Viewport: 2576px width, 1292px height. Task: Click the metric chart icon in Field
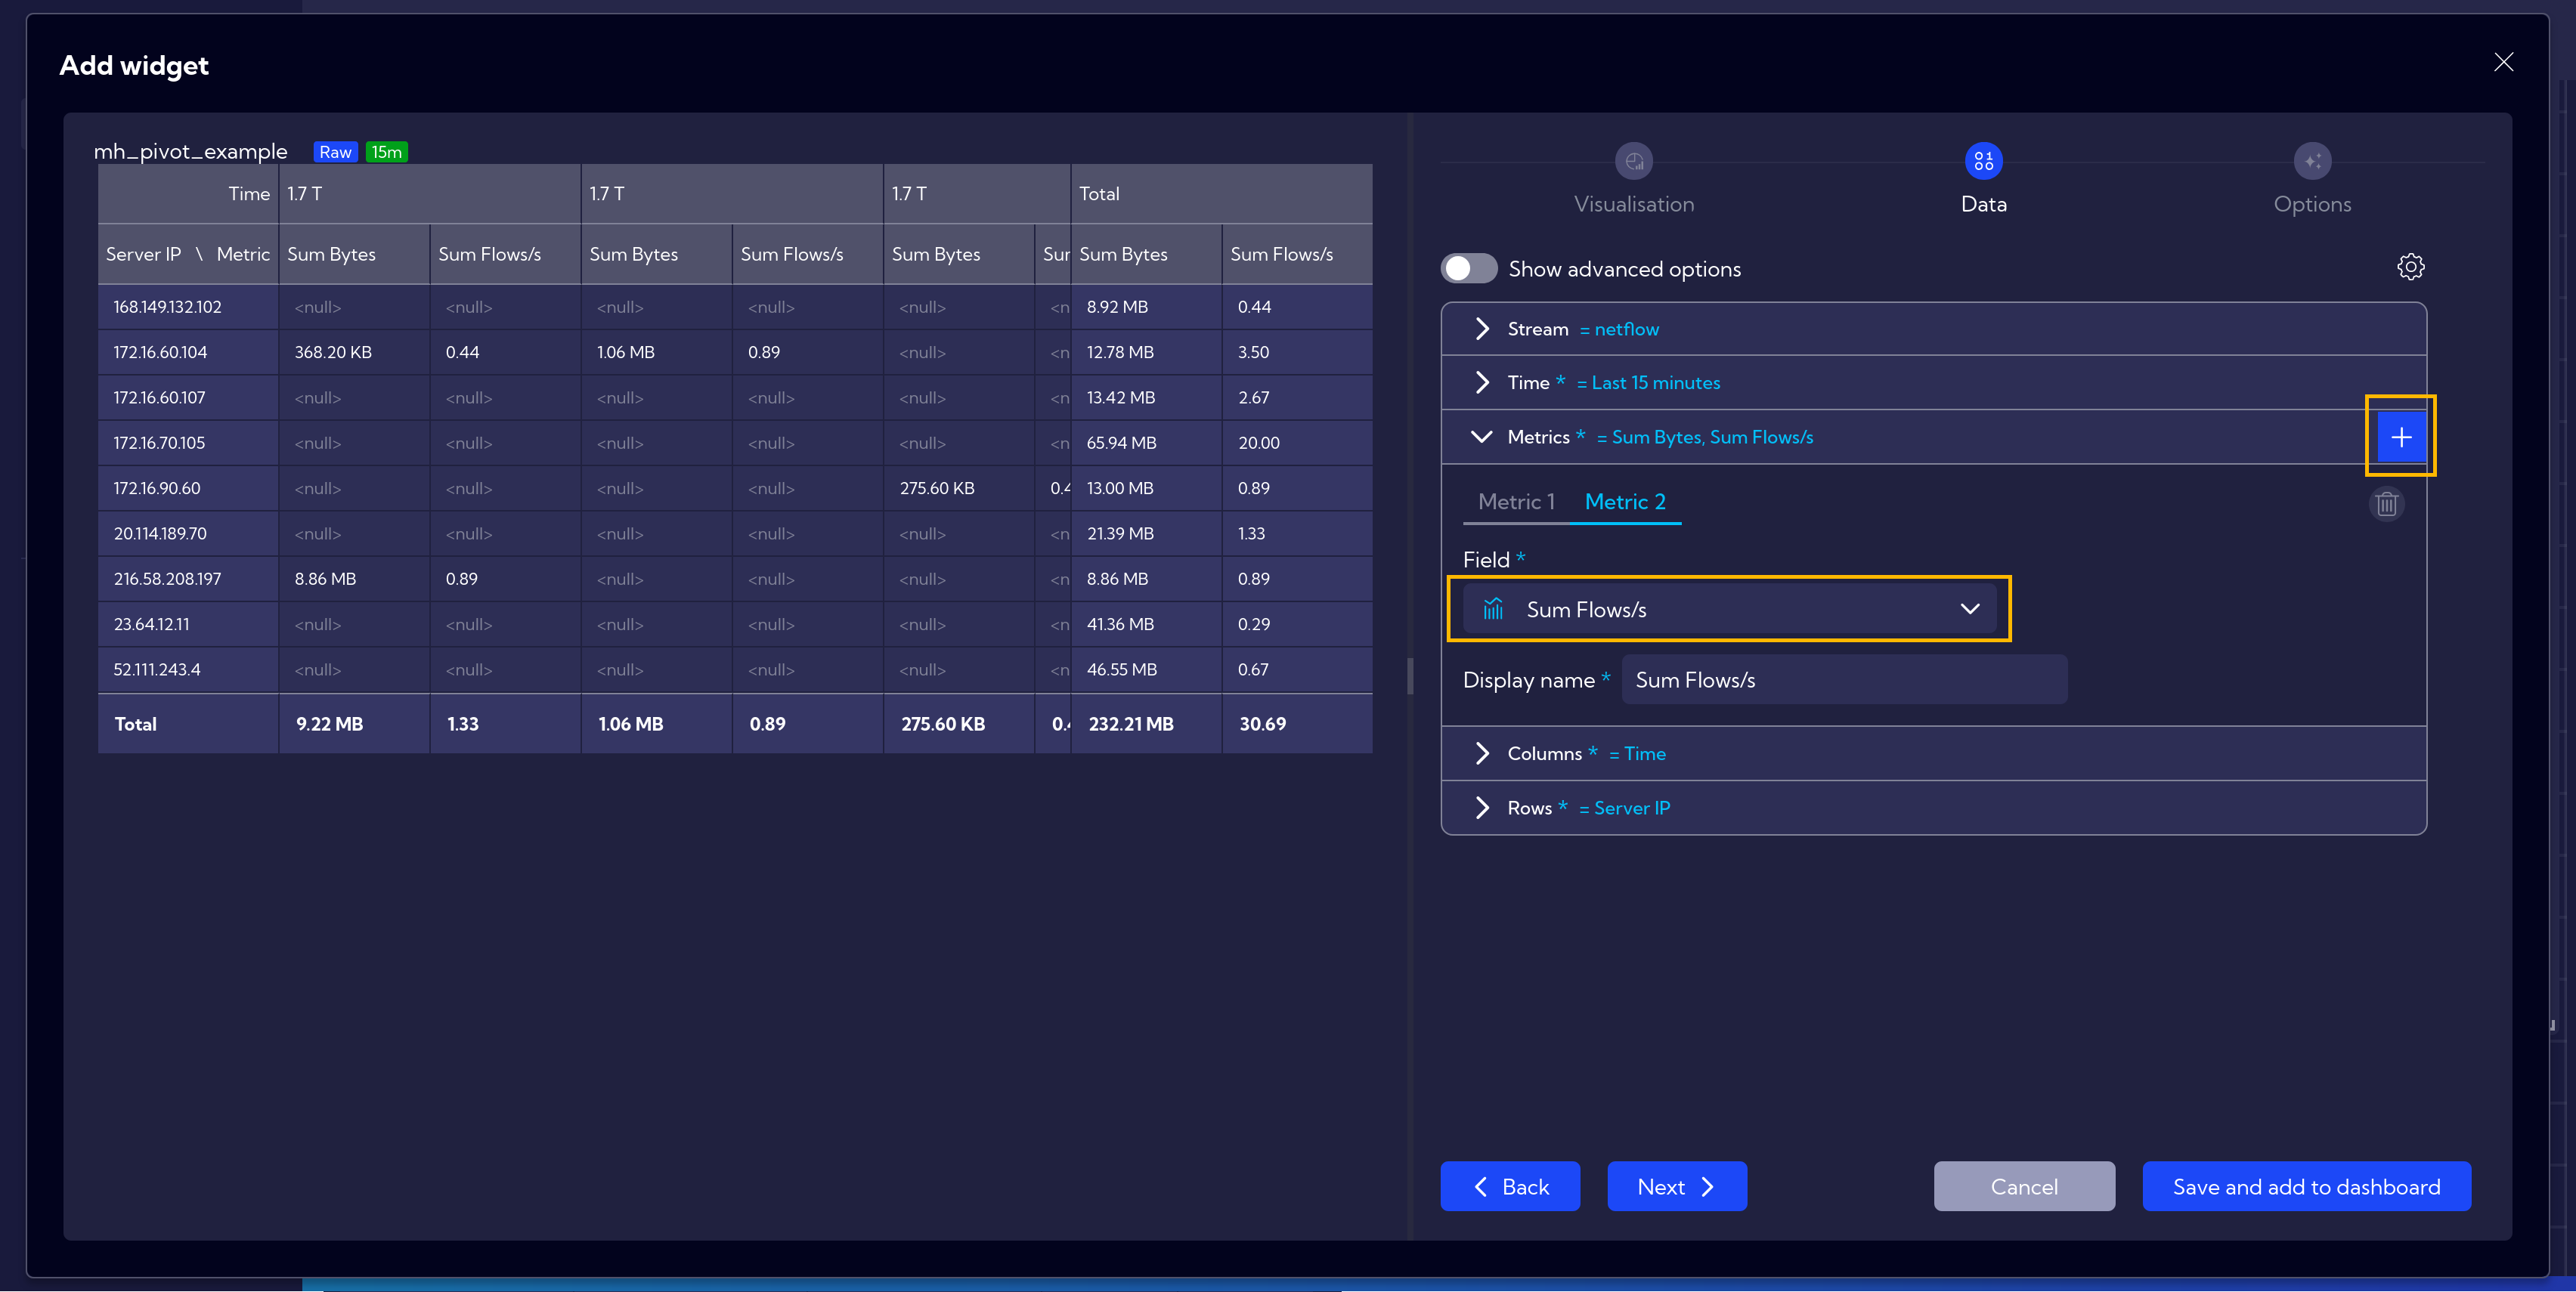[1492, 608]
